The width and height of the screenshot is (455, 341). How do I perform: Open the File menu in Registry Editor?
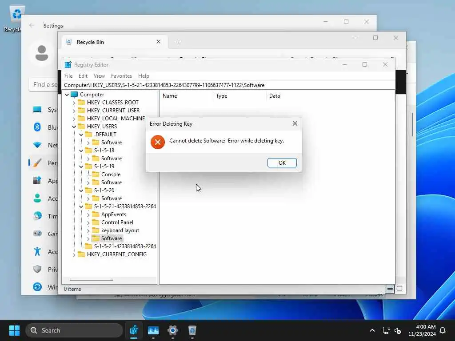[68, 75]
